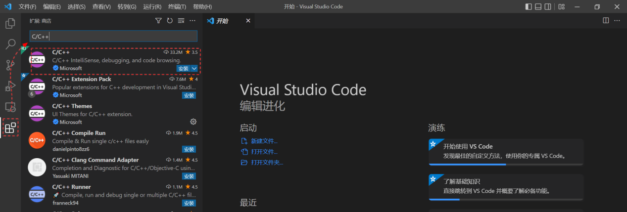Open the 选择(S) menu
The width and height of the screenshot is (627, 212).
coord(76,7)
